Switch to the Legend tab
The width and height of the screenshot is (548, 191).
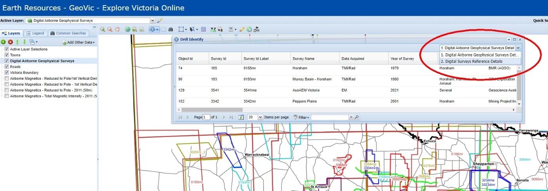click(35, 34)
